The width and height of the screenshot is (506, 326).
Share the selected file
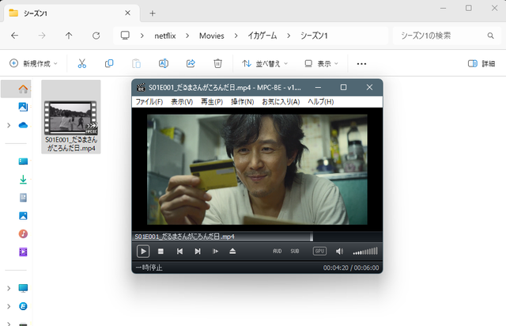click(191, 63)
